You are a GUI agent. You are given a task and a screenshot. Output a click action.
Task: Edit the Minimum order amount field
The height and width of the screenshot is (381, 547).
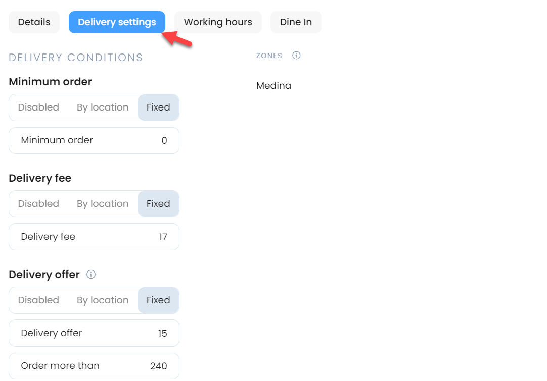tap(94, 140)
